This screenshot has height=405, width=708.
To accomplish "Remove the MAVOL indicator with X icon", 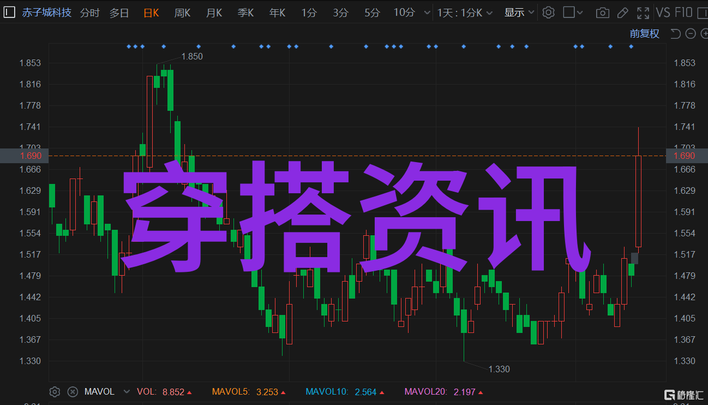I will [x=73, y=392].
